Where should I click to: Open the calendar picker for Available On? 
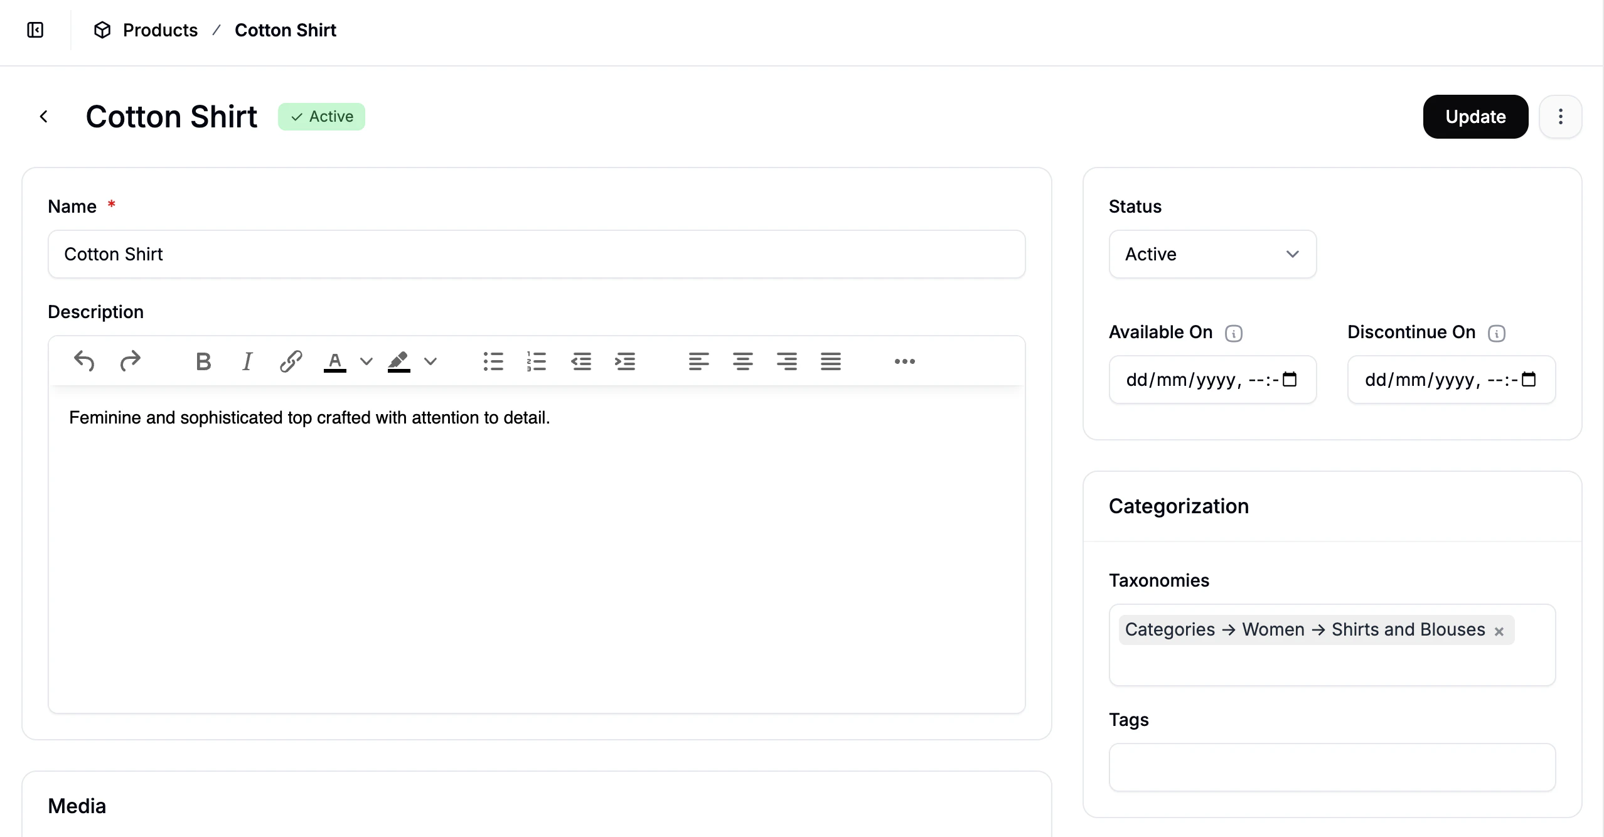pyautogui.click(x=1291, y=380)
